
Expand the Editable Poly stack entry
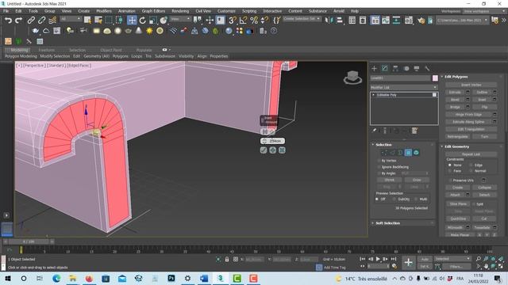374,95
